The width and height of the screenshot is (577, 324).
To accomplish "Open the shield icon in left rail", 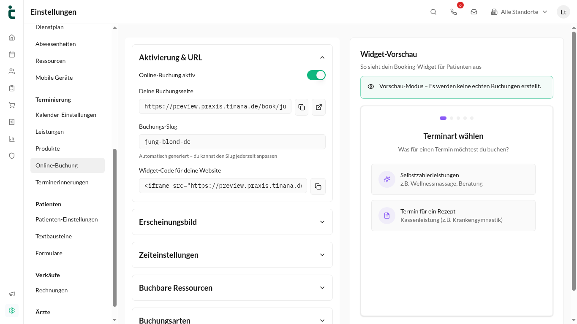I will point(12,156).
